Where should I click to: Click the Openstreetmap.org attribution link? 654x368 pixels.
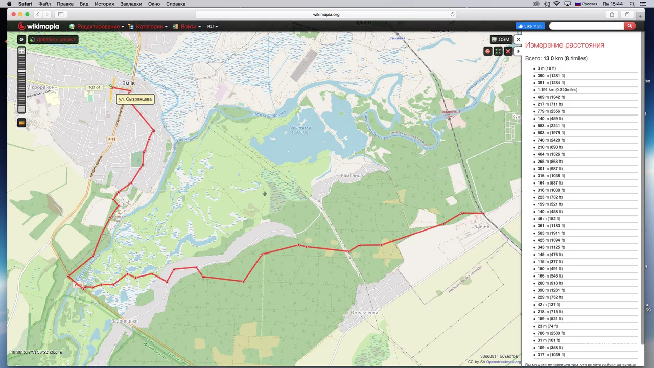(503, 362)
